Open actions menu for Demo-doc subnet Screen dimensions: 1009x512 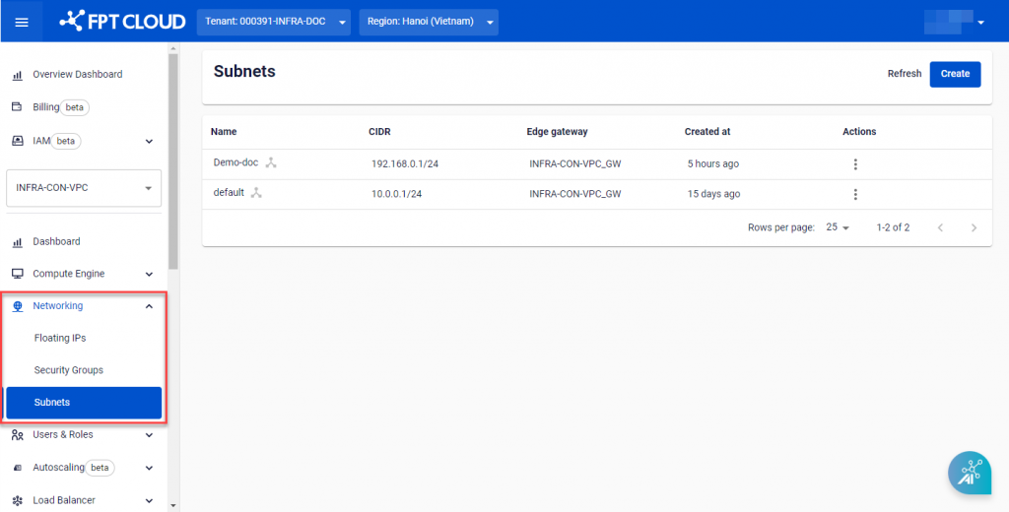pos(855,164)
